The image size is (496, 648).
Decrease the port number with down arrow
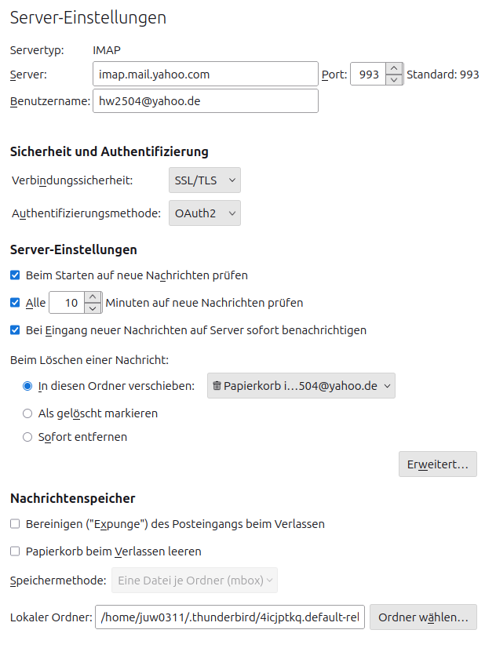tap(394, 79)
